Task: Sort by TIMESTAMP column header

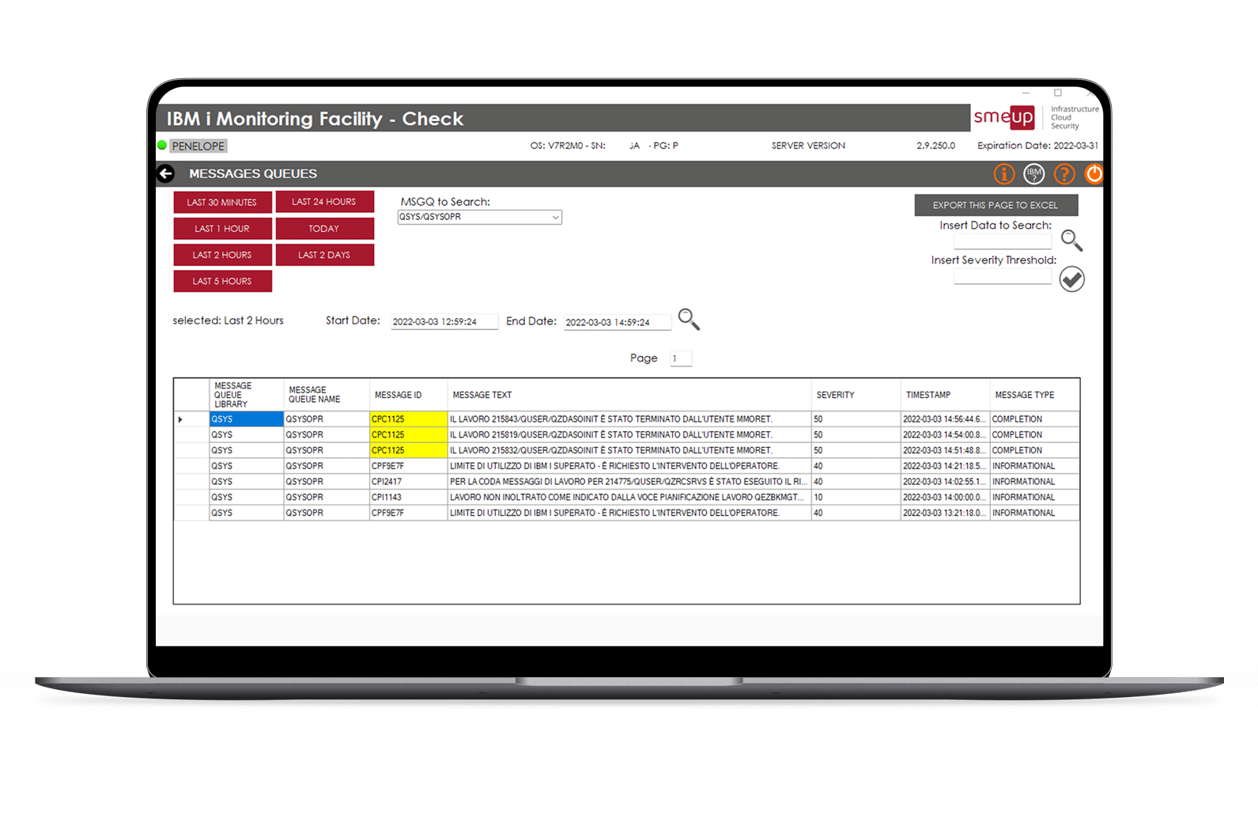Action: click(x=945, y=395)
